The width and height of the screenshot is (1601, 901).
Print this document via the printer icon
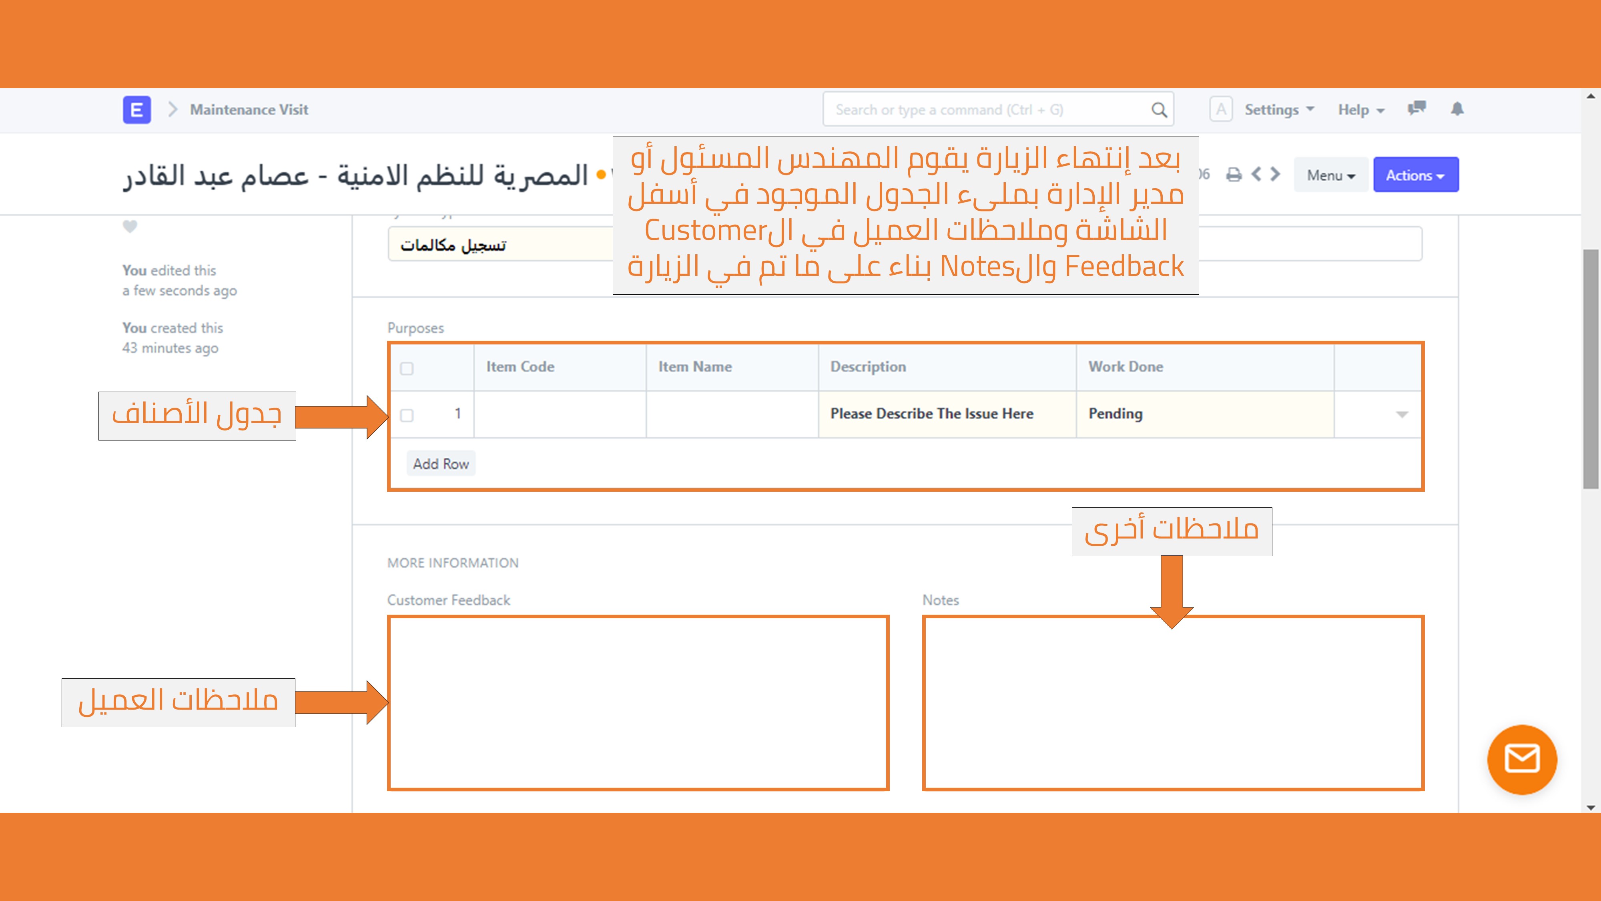(1234, 175)
